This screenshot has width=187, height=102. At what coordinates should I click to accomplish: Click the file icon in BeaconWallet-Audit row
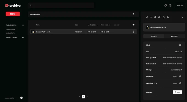(x=33, y=32)
